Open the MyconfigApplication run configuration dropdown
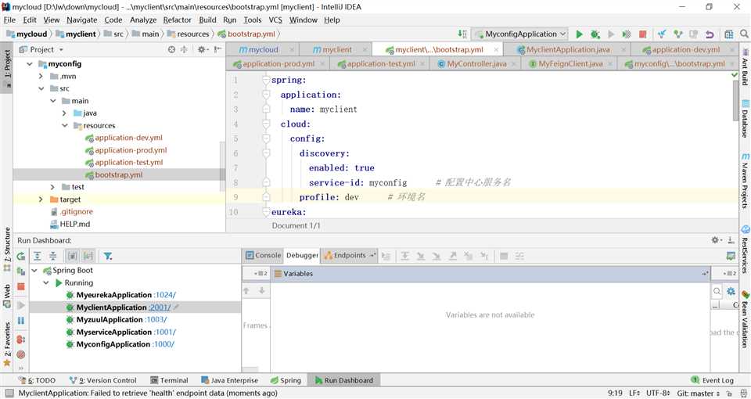 (x=520, y=34)
